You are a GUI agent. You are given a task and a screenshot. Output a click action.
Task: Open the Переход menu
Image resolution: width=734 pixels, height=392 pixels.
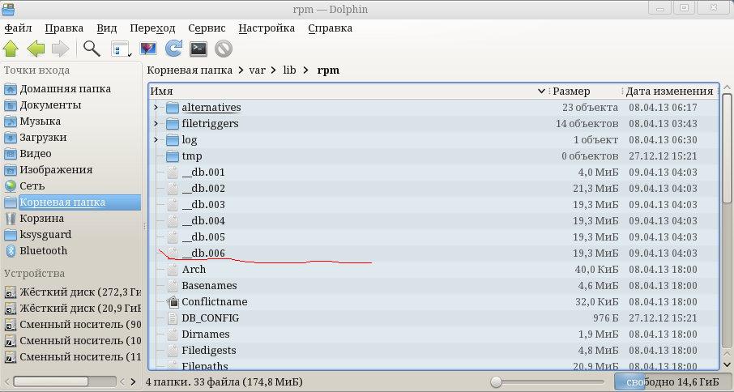point(152,28)
